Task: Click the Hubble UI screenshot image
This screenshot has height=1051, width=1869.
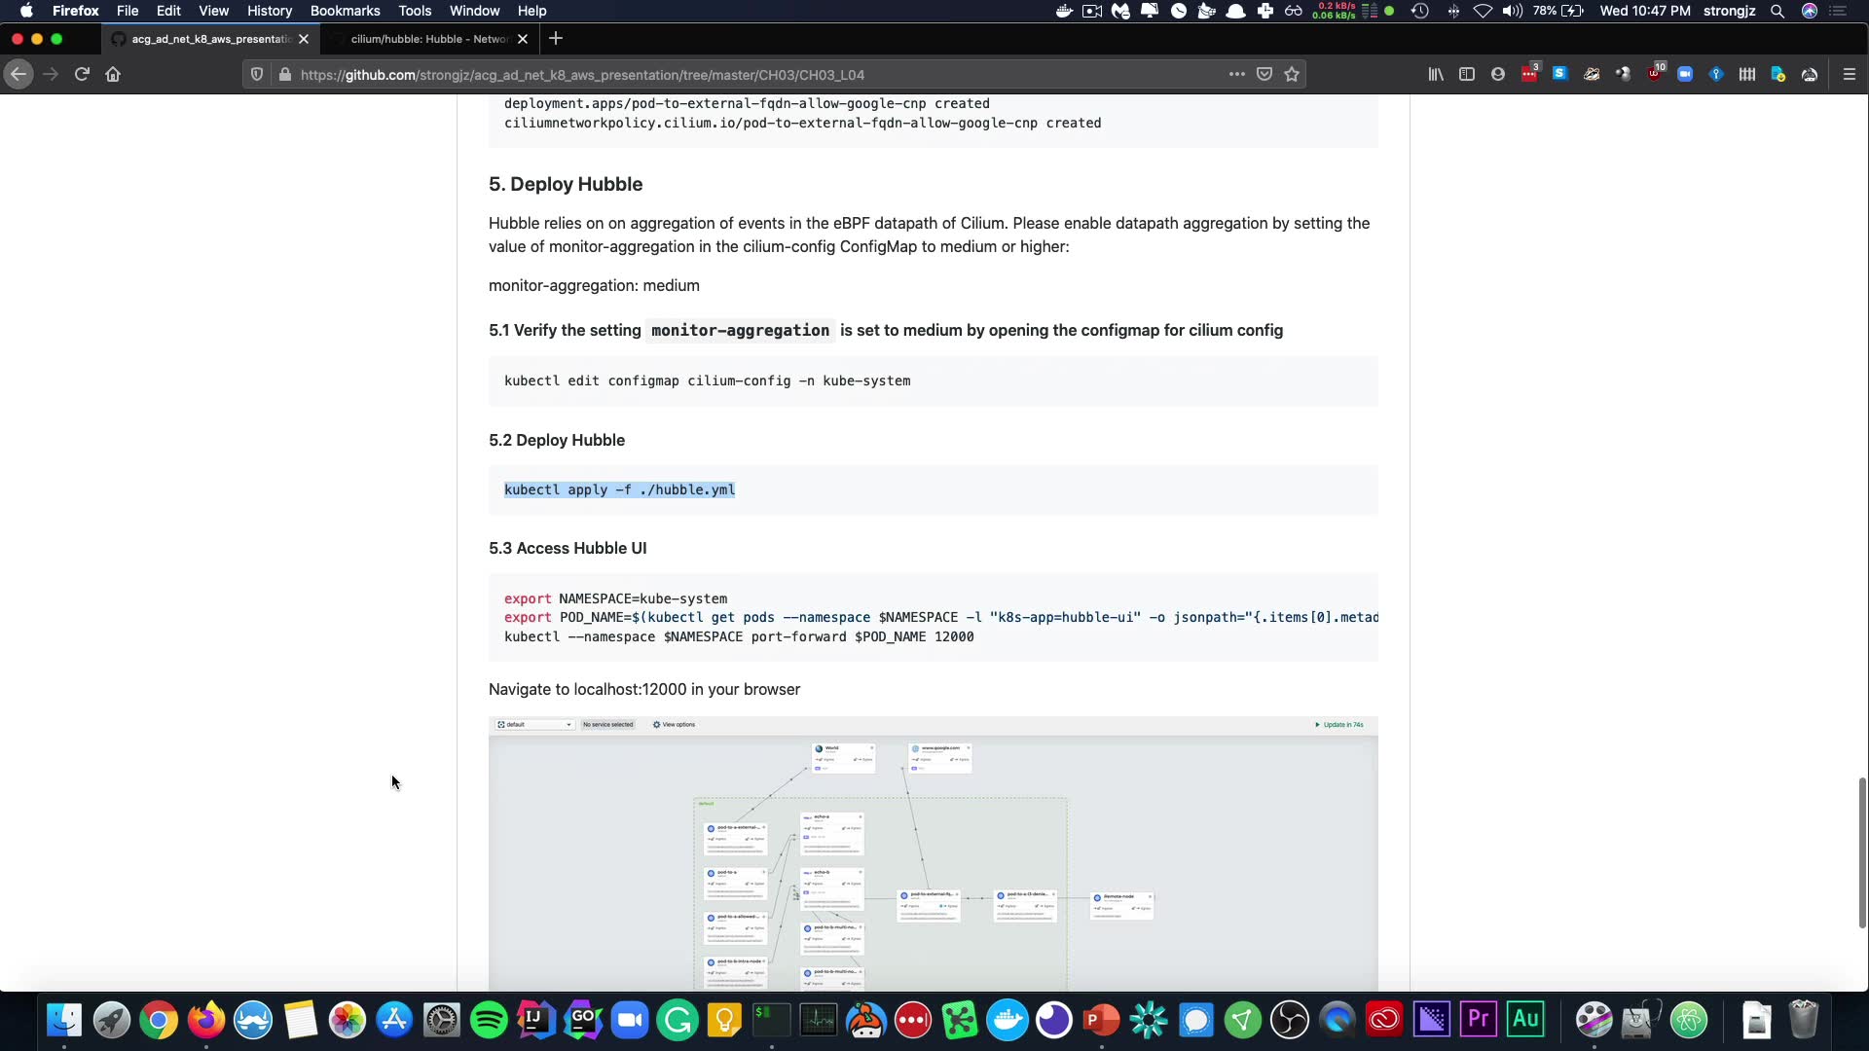Action: [933, 853]
